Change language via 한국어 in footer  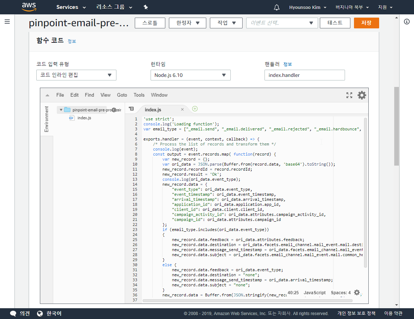click(x=54, y=314)
